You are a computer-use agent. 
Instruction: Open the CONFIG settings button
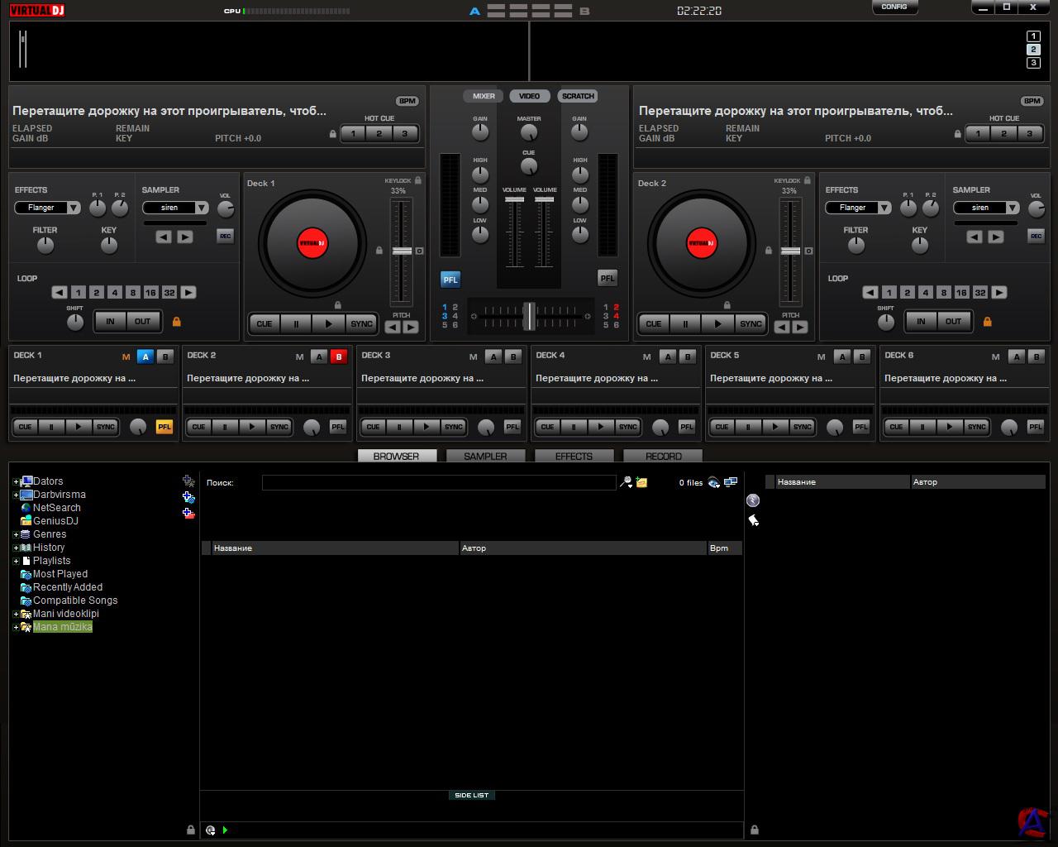pos(894,7)
